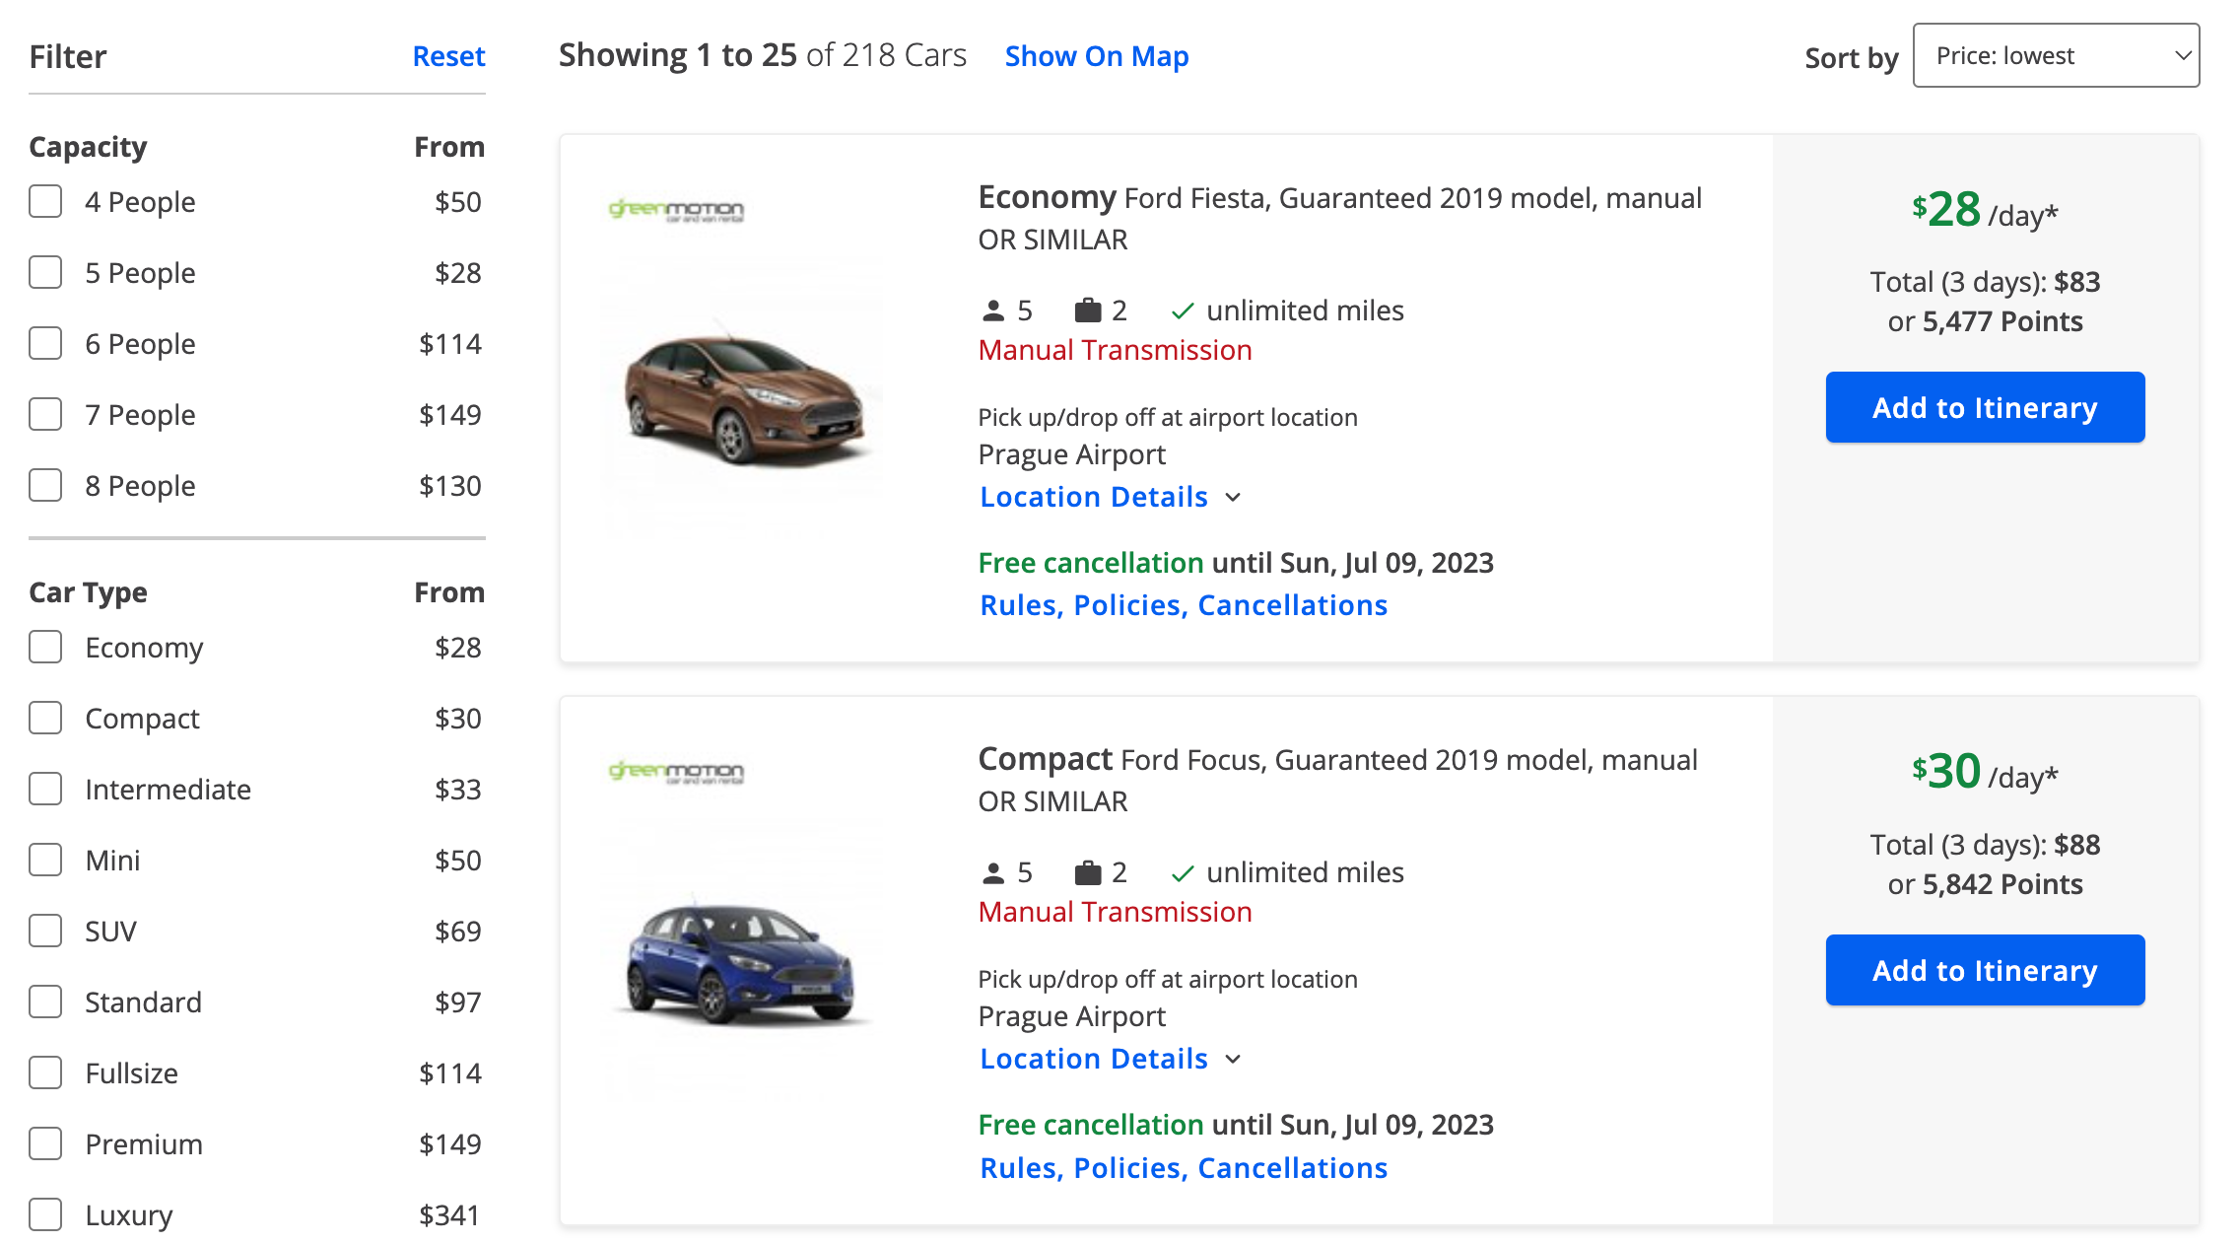Click the person capacity icon on Ford Fiesta
The height and width of the screenshot is (1244, 2239).
pyautogui.click(x=992, y=310)
